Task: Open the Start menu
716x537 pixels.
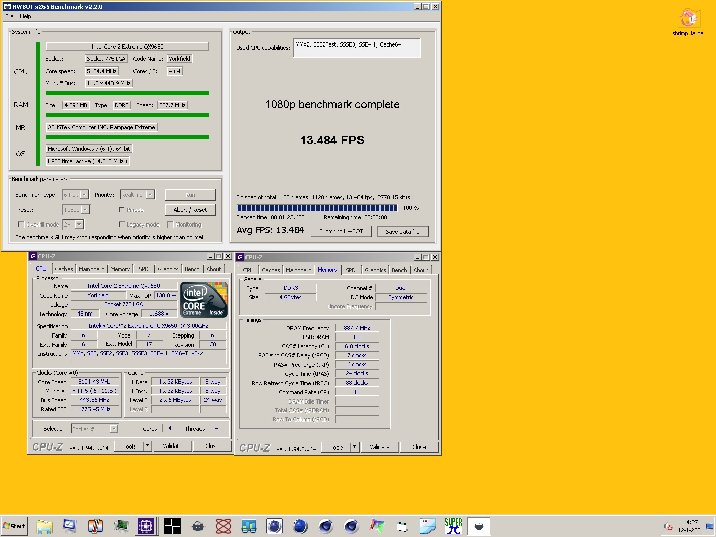Action: (x=14, y=526)
